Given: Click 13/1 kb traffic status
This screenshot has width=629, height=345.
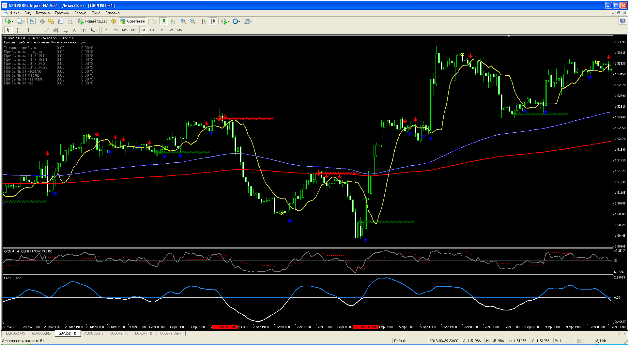Looking at the screenshot, I should click(600, 341).
